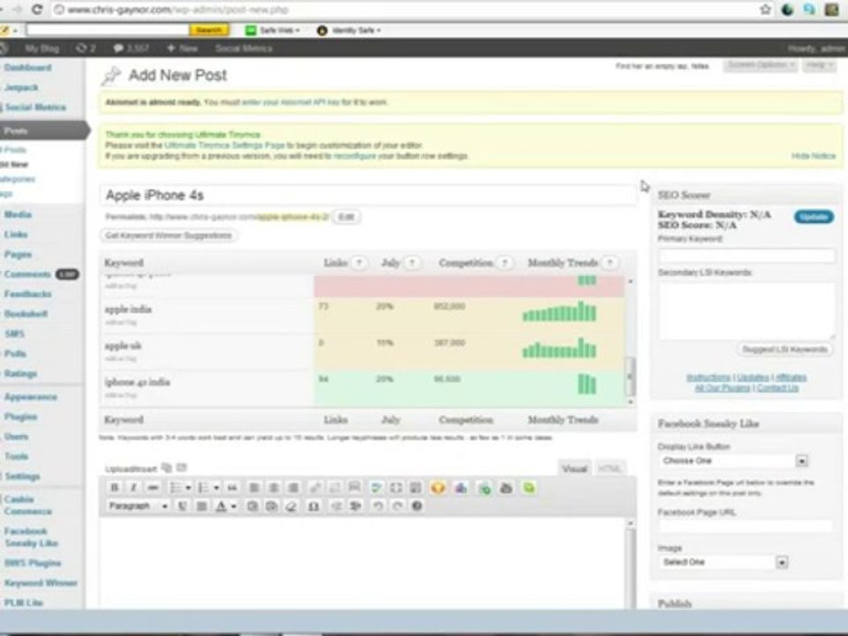Click the unlink icon in toolbar
The width and height of the screenshot is (848, 636).
[335, 488]
